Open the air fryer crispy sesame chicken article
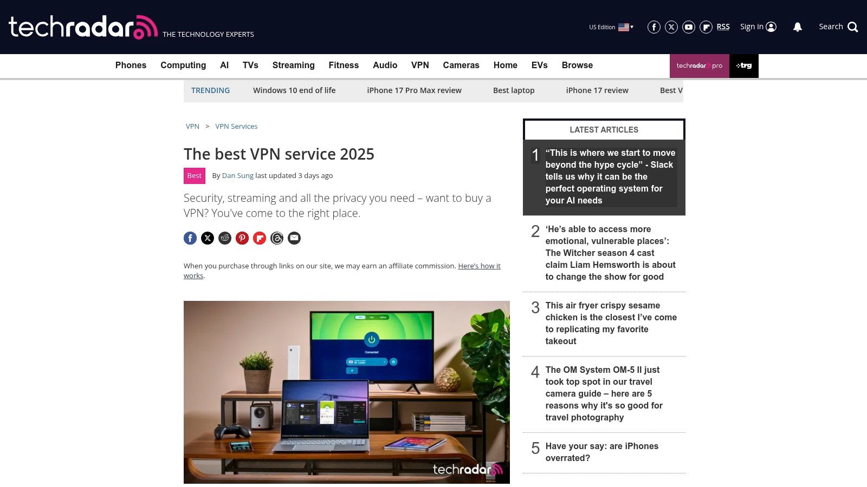 (611, 323)
